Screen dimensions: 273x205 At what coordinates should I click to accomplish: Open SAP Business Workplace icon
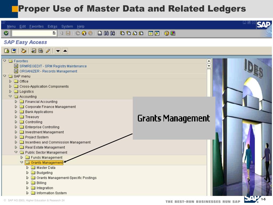tap(24, 51)
